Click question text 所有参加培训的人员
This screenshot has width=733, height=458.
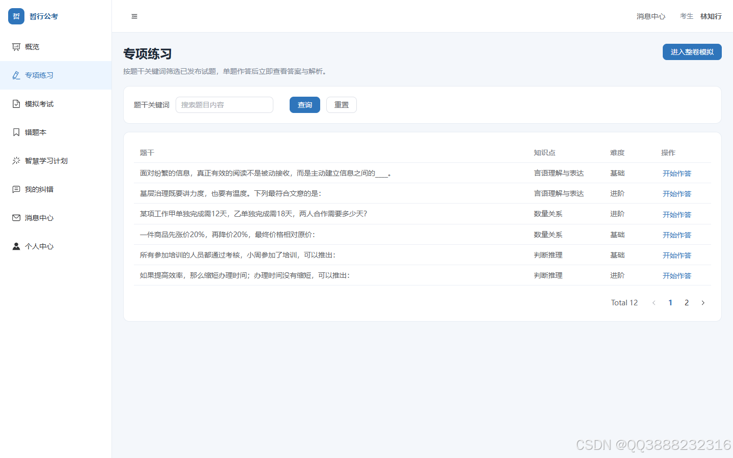[x=238, y=255]
